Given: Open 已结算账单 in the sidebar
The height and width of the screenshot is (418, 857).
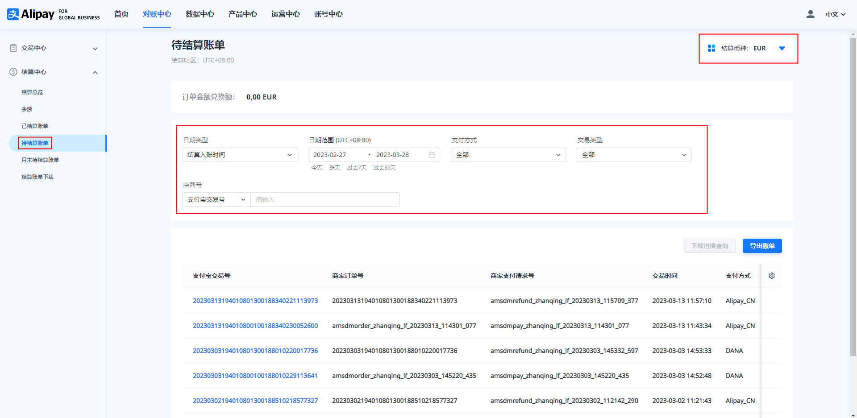Looking at the screenshot, I should pos(35,126).
